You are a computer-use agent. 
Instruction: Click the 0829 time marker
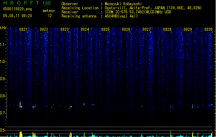(188, 29)
